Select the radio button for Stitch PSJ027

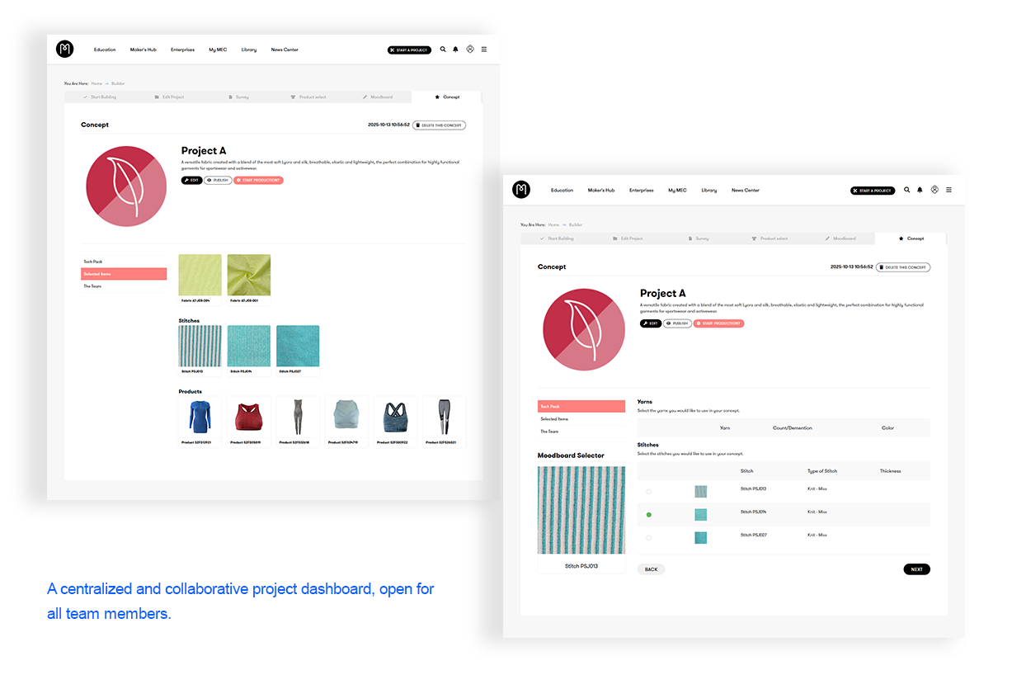point(649,538)
